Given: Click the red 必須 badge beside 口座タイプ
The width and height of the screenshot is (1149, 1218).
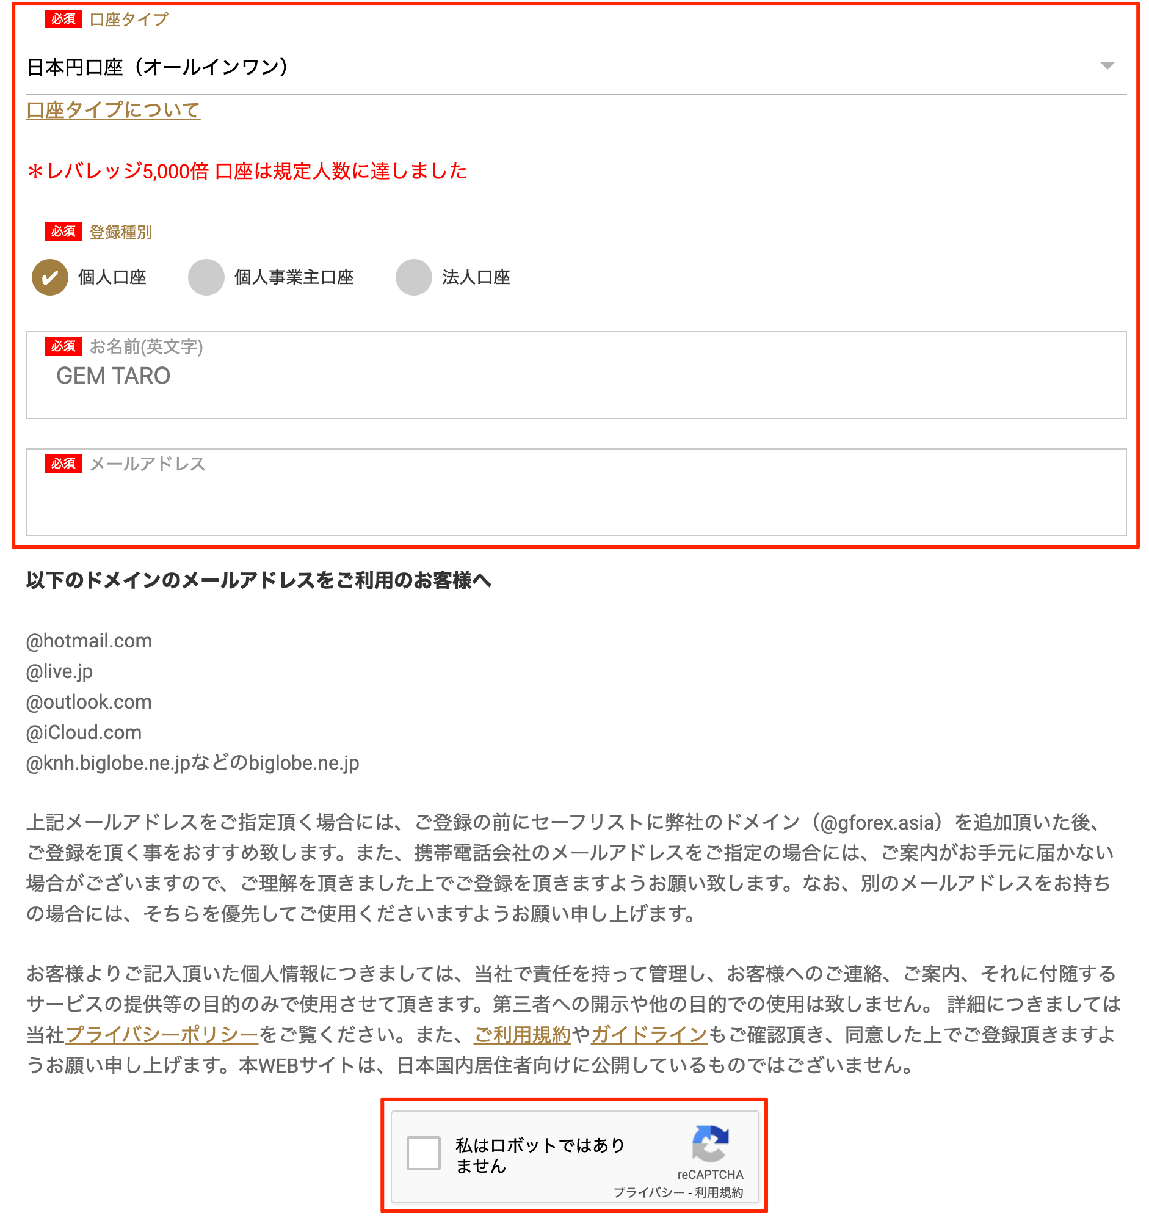Looking at the screenshot, I should coord(63,19).
